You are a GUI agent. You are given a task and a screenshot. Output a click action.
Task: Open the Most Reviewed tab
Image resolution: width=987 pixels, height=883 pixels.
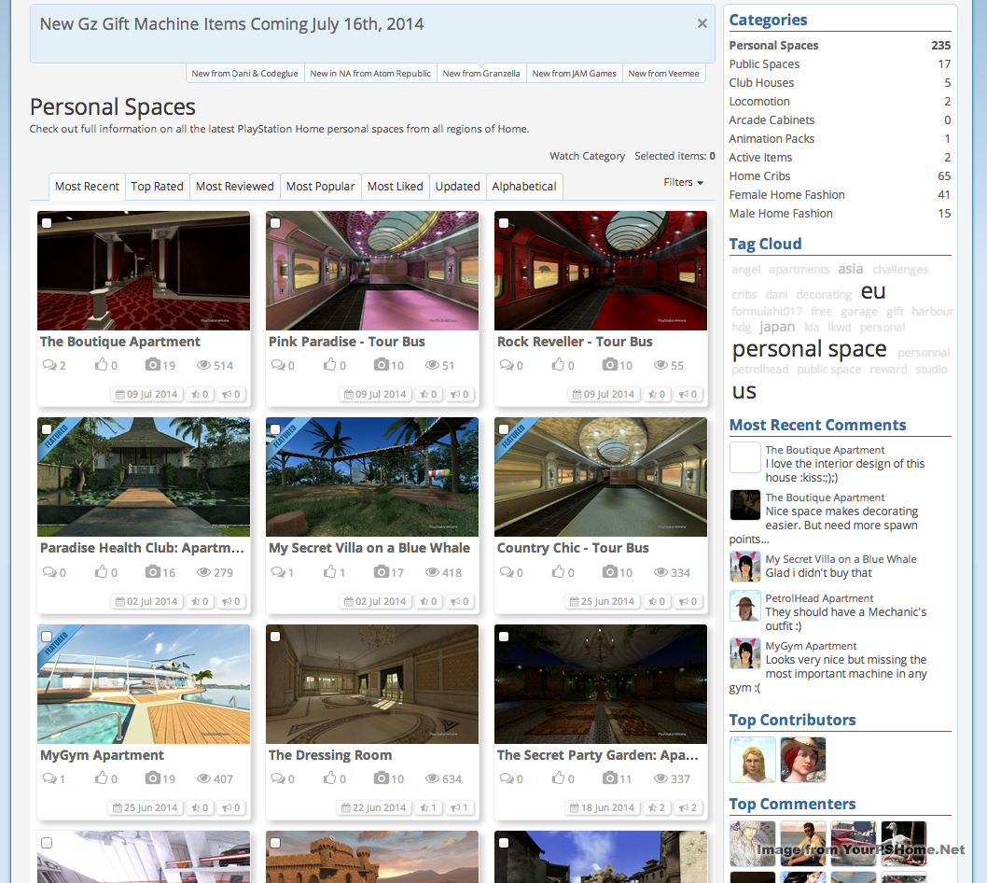point(235,187)
